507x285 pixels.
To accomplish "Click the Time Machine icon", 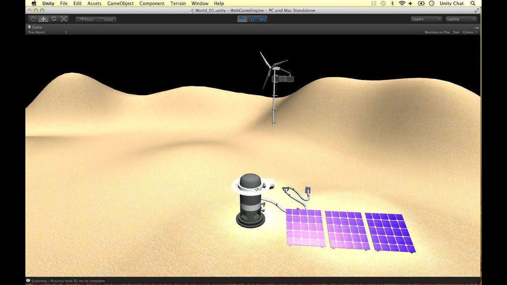I will (383, 3).
